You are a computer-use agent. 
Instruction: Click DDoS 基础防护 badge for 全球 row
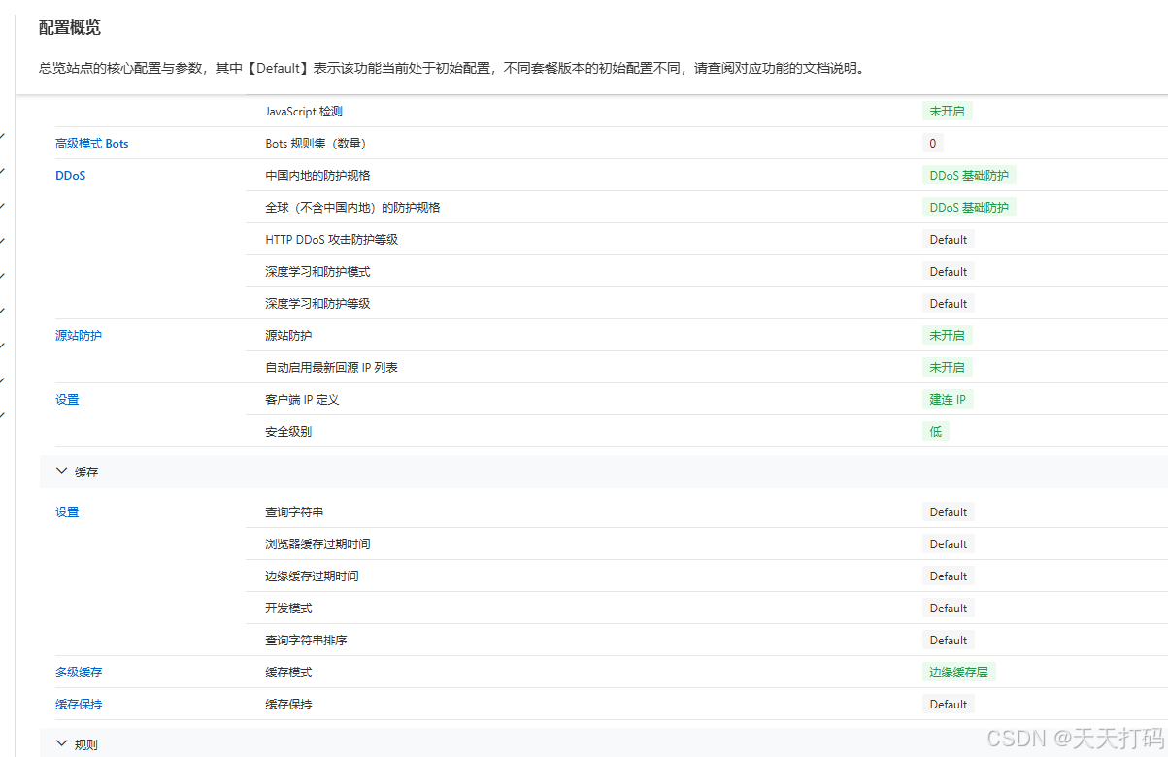tap(969, 208)
